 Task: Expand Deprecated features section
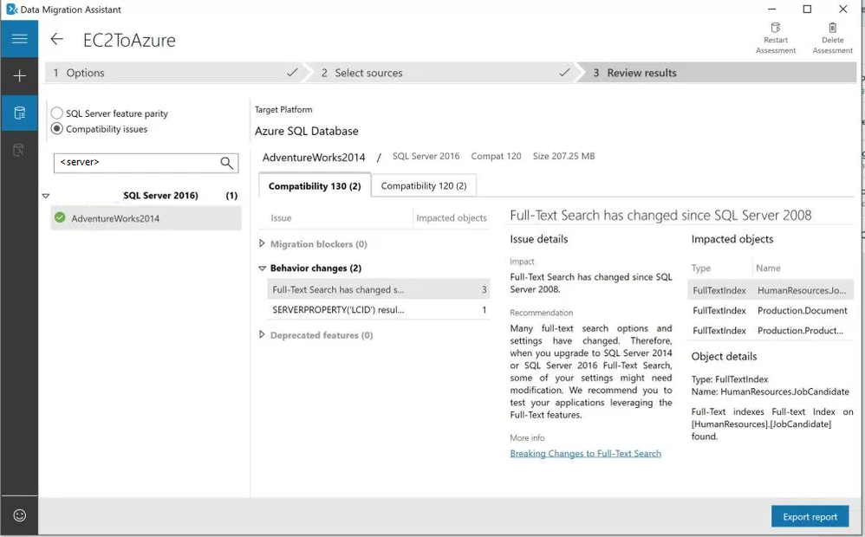pyautogui.click(x=262, y=334)
